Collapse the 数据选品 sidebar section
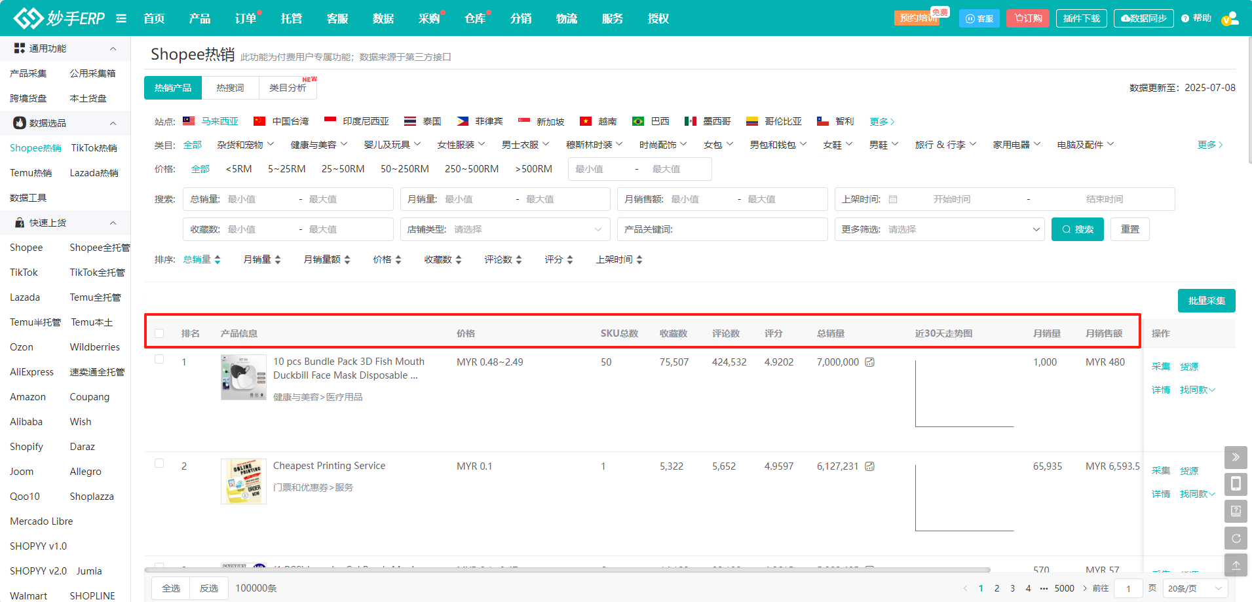Screen dimensions: 1252x602 113,123
